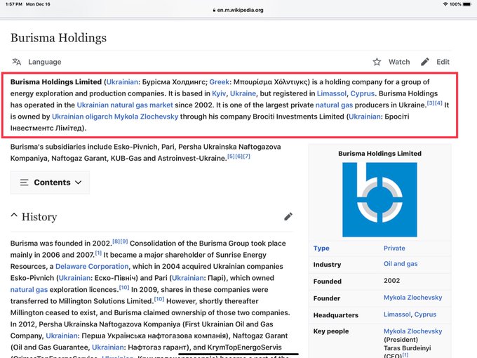Open the Private link in infobox
Image resolution: width=477 pixels, height=358 pixels.
pos(394,248)
